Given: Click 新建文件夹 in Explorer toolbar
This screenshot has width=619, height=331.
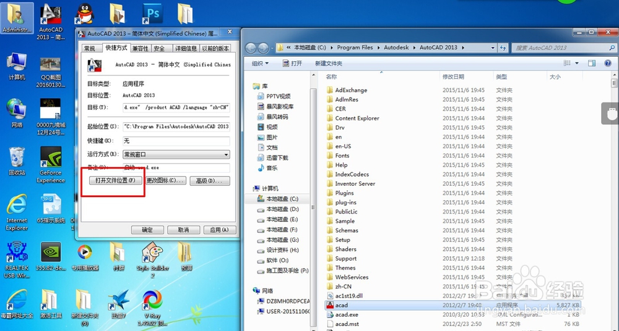Looking at the screenshot, I should pos(329,64).
